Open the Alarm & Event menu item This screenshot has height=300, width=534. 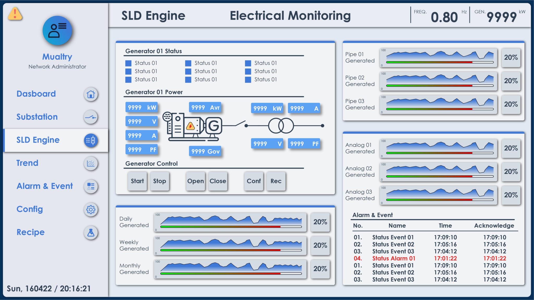pos(45,186)
